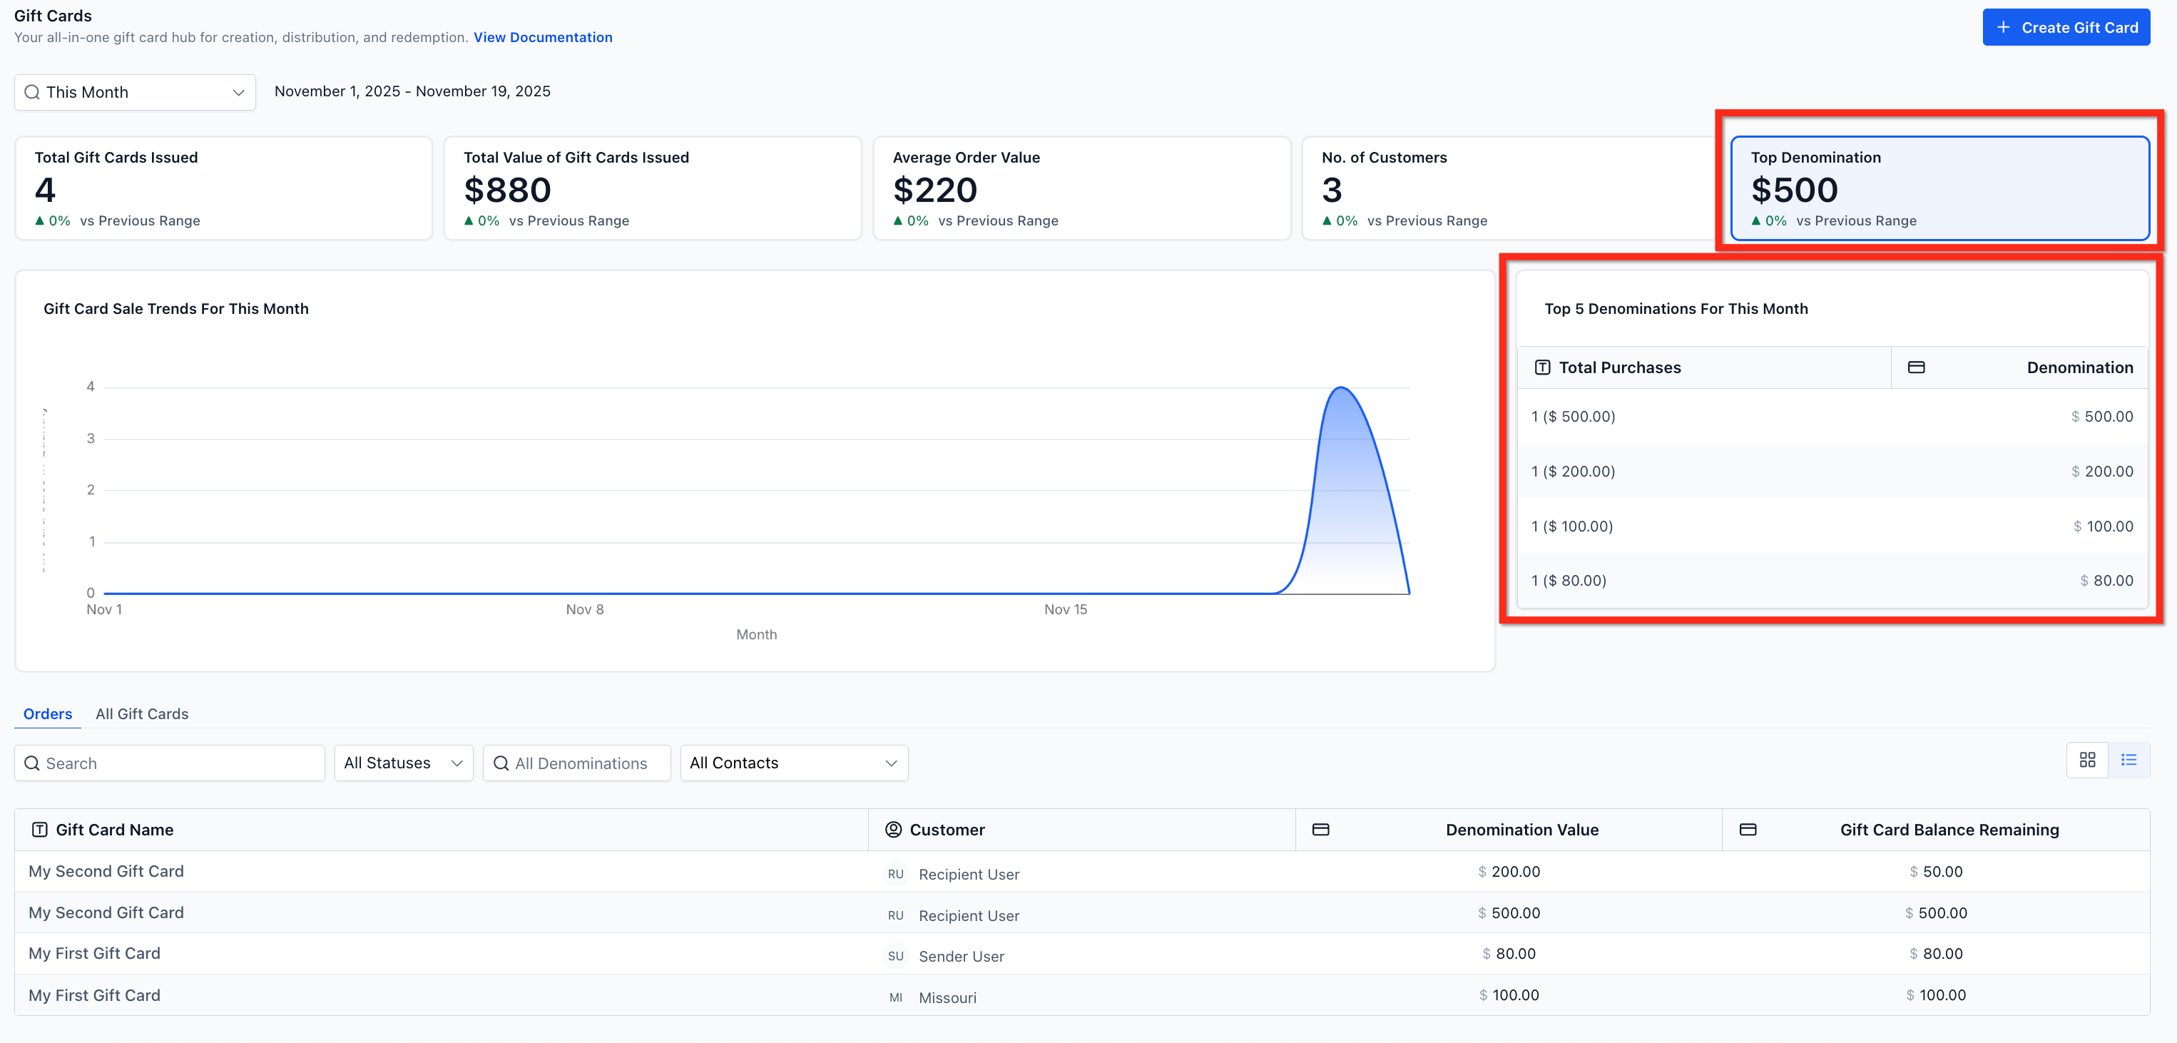The height and width of the screenshot is (1043, 2177).
Task: Click Total Purchases column text icon
Action: [x=1542, y=367]
